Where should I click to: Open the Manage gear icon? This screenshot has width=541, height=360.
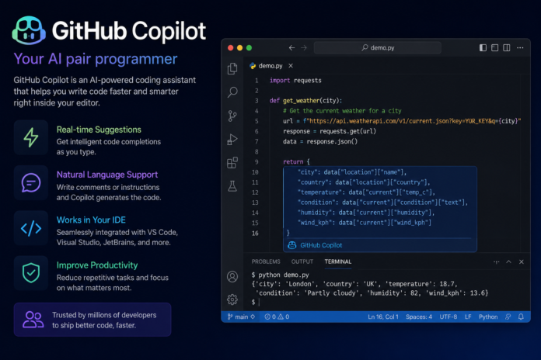click(232, 299)
